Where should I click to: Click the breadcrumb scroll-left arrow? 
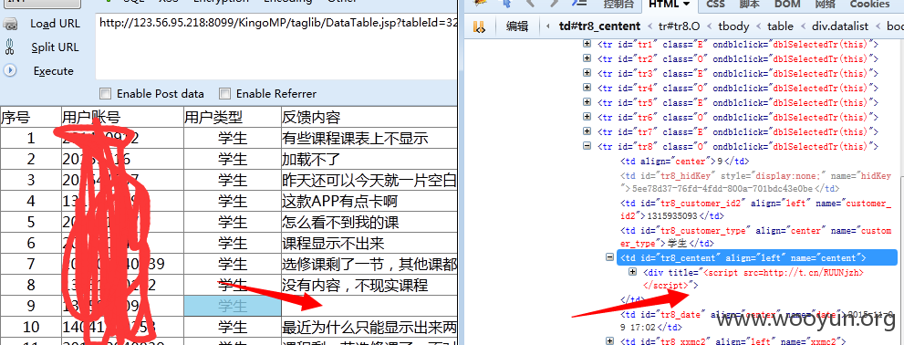(x=547, y=26)
